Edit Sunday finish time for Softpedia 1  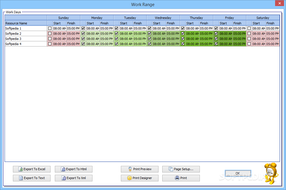tap(73, 28)
